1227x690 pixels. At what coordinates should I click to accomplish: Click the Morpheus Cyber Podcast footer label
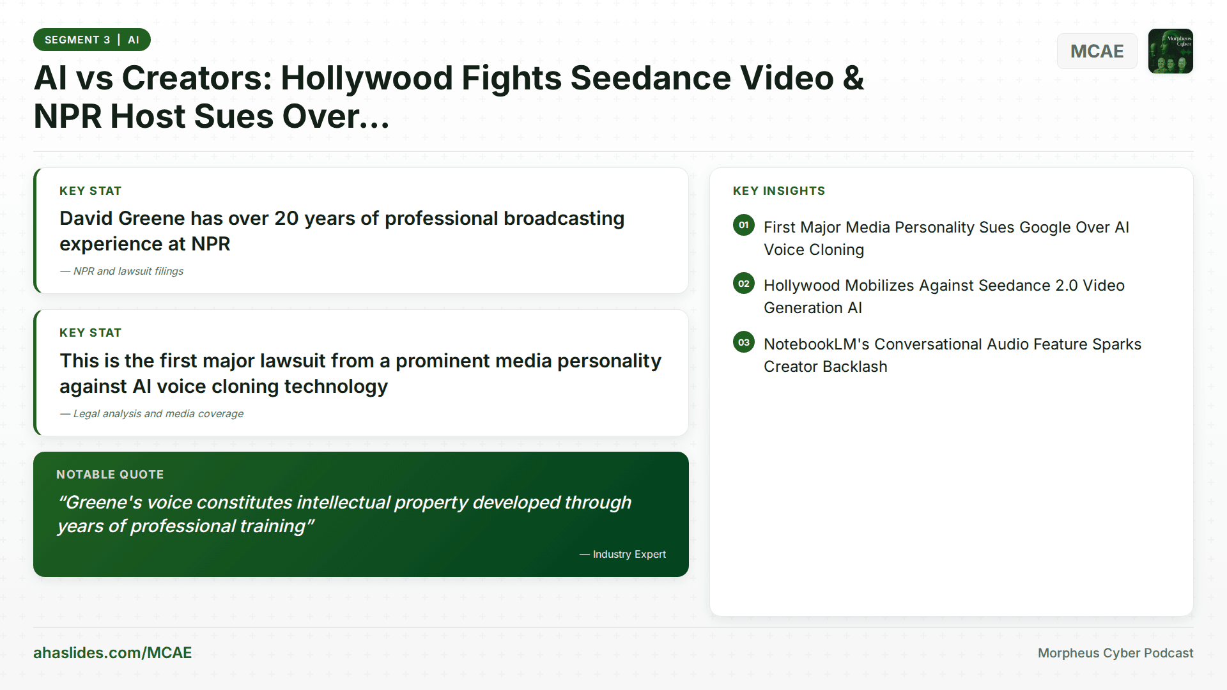1115,652
